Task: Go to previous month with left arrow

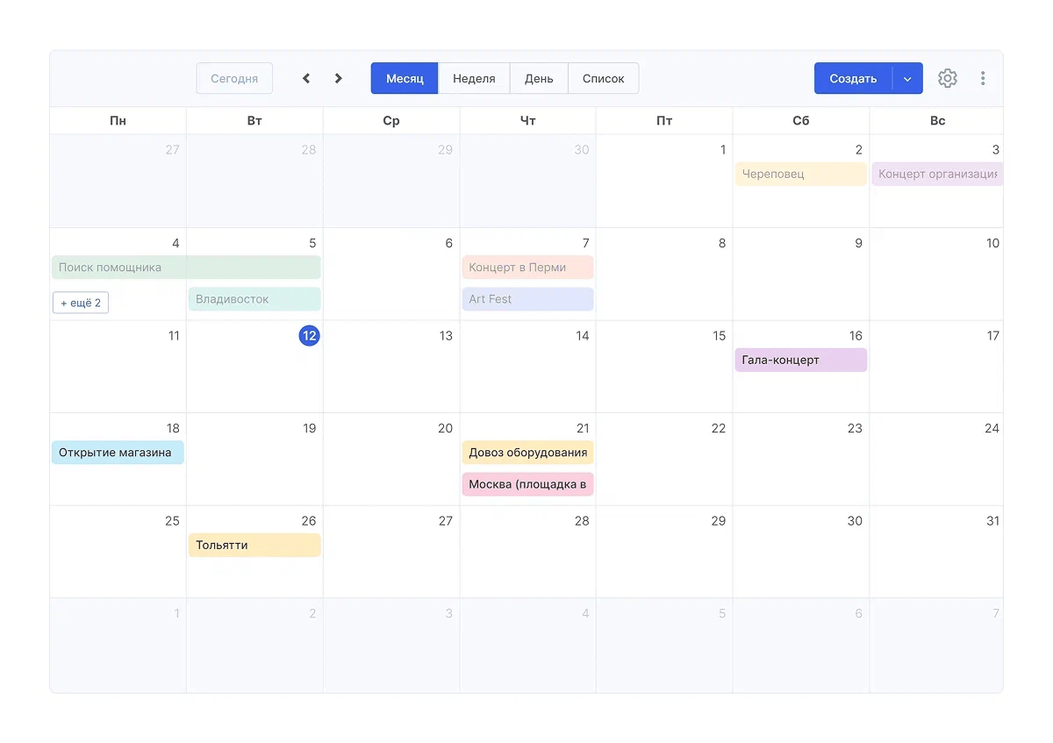Action: tap(306, 78)
